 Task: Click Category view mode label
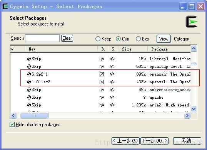coord(182,39)
